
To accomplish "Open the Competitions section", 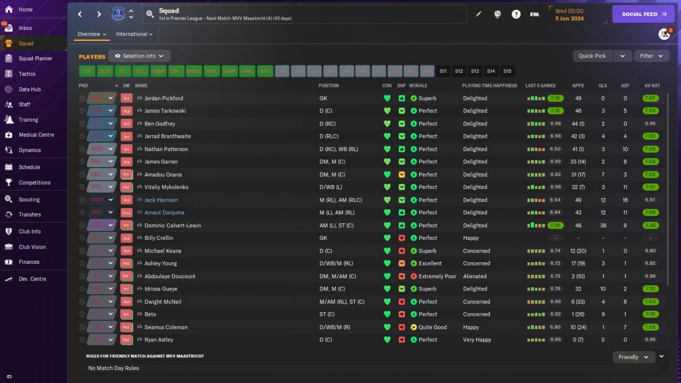I will (34, 182).
